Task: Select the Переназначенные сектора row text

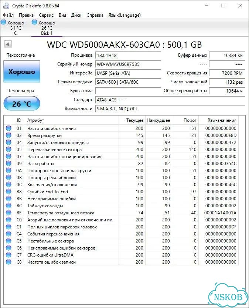Action: point(55,150)
